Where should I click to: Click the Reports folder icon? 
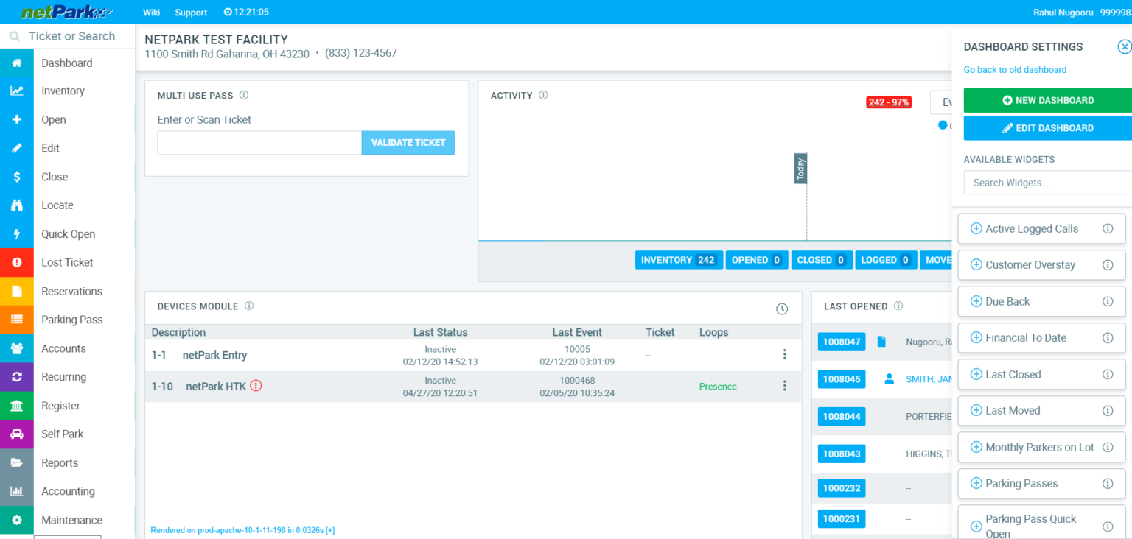(16, 462)
